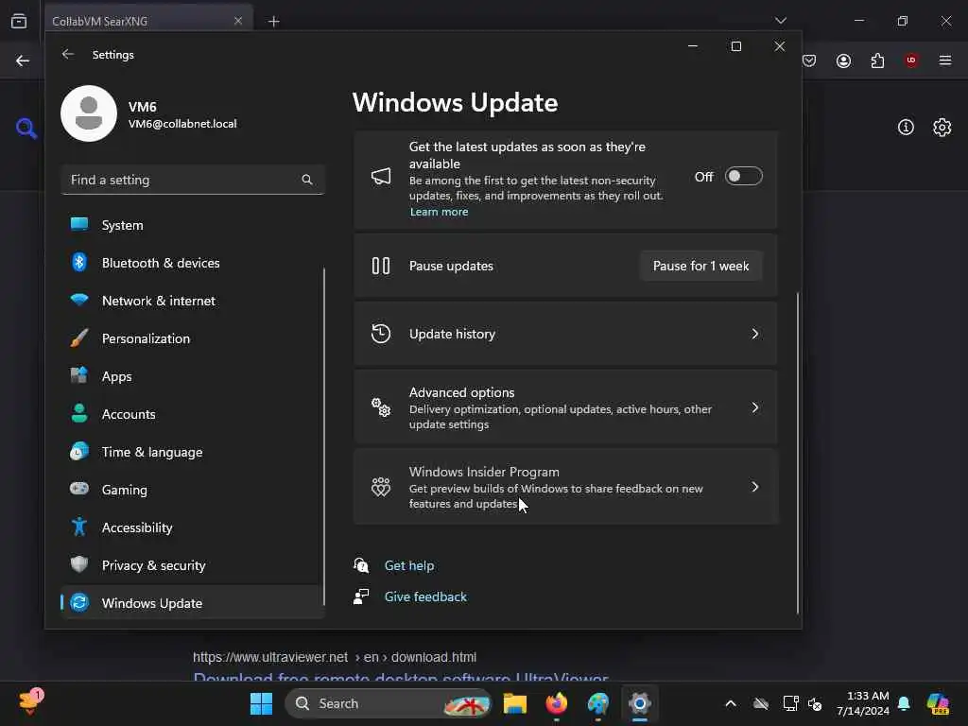Screen dimensions: 968x726
Task: Click the search magnifier in Find a setting
Action: coord(307,180)
